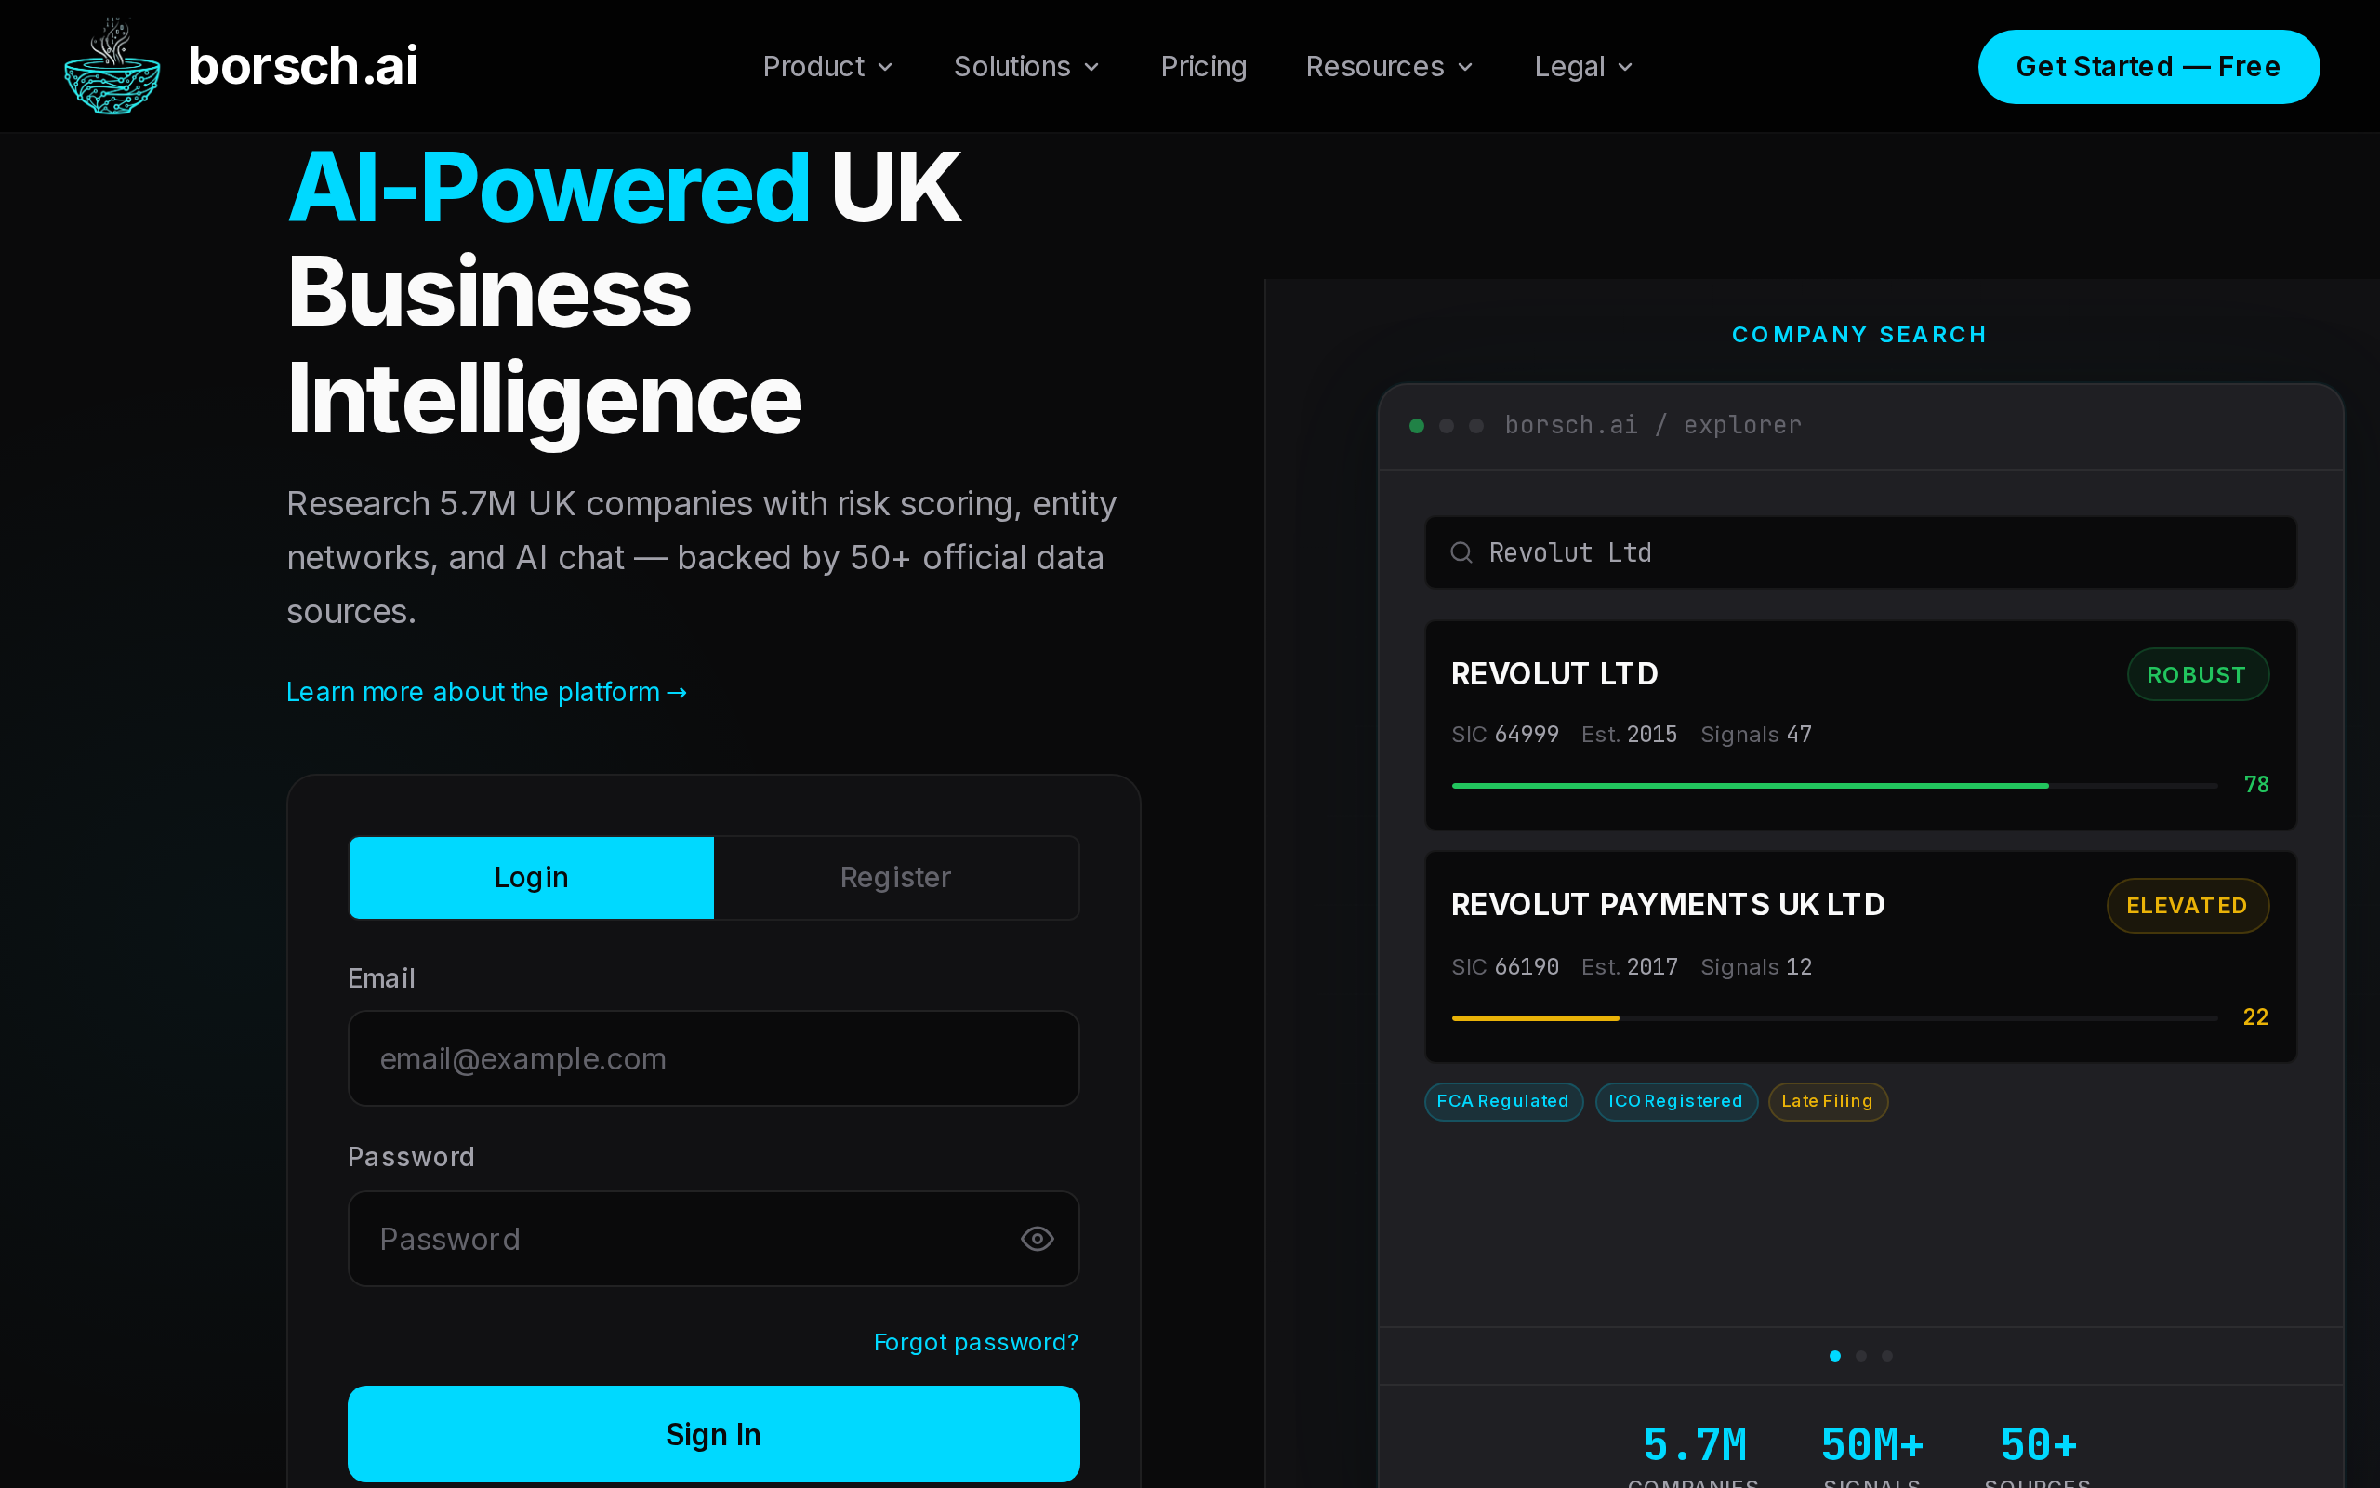Open the Legal dropdown menu
The width and height of the screenshot is (2380, 1488).
tap(1583, 67)
